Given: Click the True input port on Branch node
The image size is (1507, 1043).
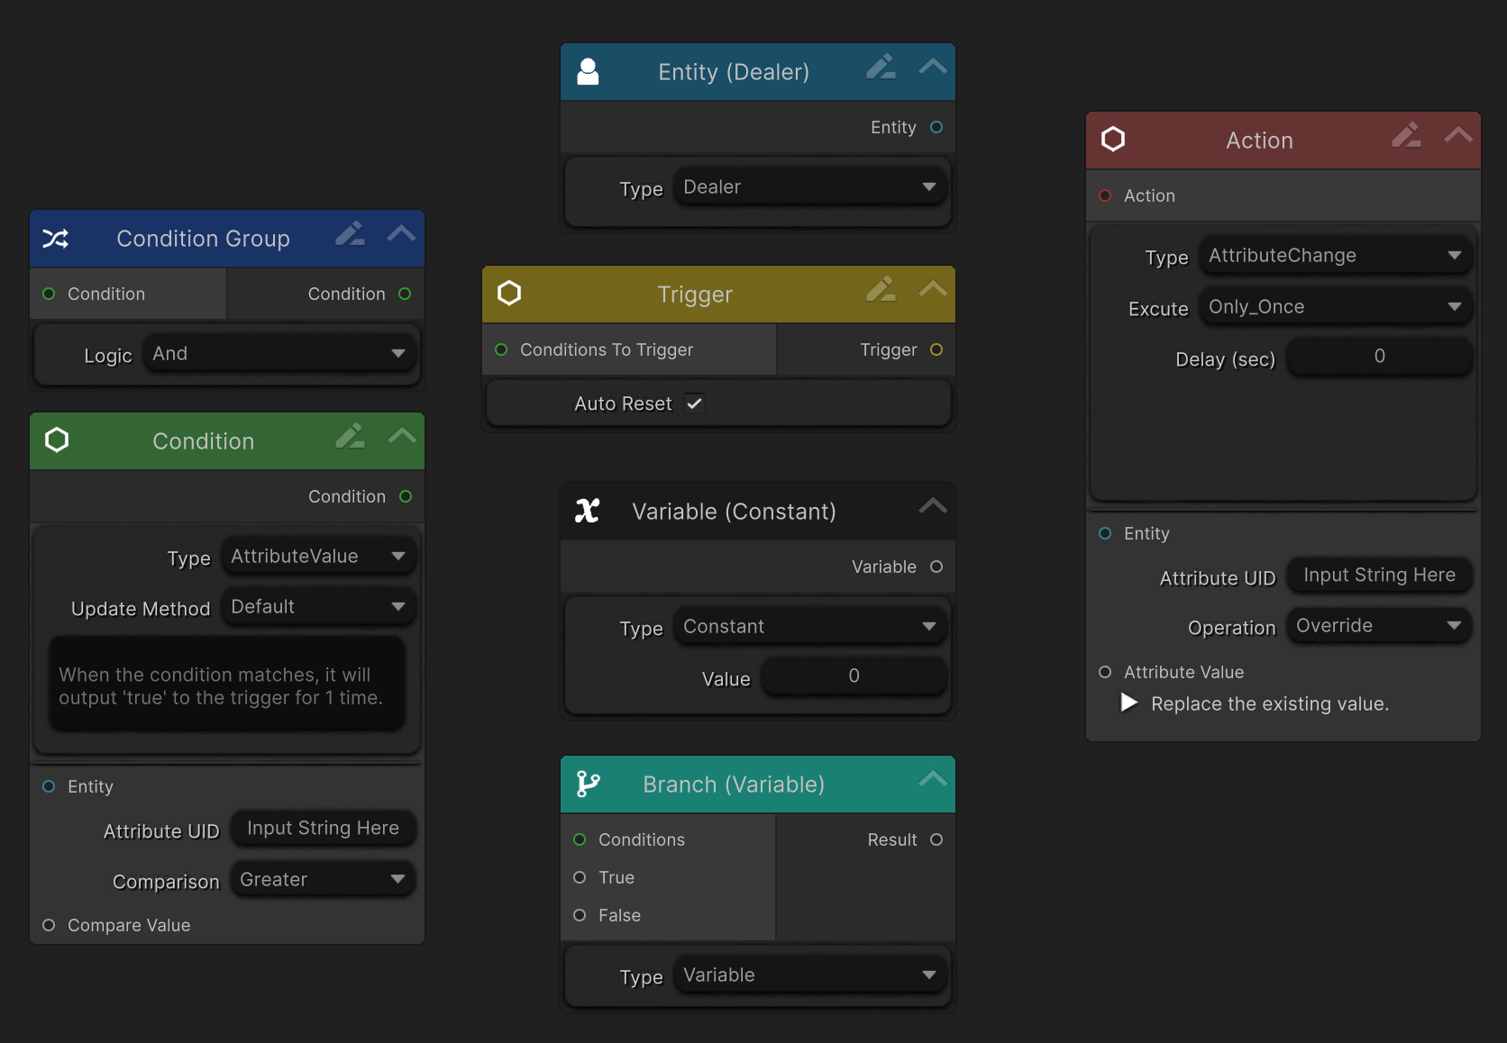Looking at the screenshot, I should point(580,877).
